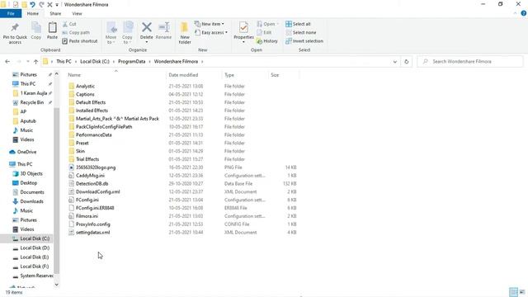528x297 pixels.
Task: Select the Default Effects folder
Action: click(x=91, y=102)
